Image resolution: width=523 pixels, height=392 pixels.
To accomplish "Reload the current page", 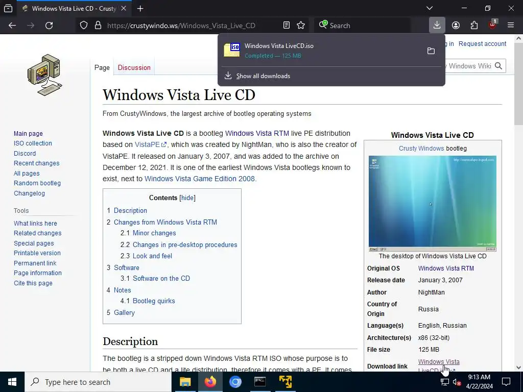I will [x=49, y=26].
